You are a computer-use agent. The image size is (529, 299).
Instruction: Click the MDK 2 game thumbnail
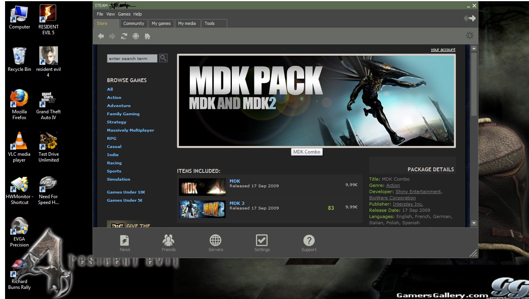pyautogui.click(x=202, y=209)
